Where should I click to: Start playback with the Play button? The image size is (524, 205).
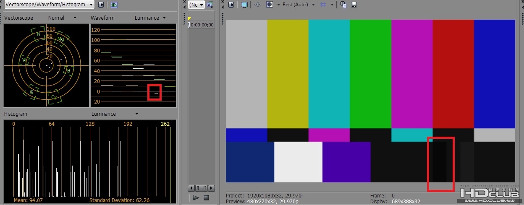[x=196, y=198]
